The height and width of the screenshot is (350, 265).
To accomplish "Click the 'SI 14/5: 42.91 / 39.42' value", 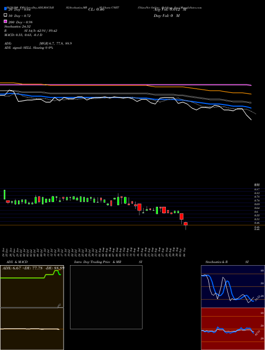I will pos(41,31).
